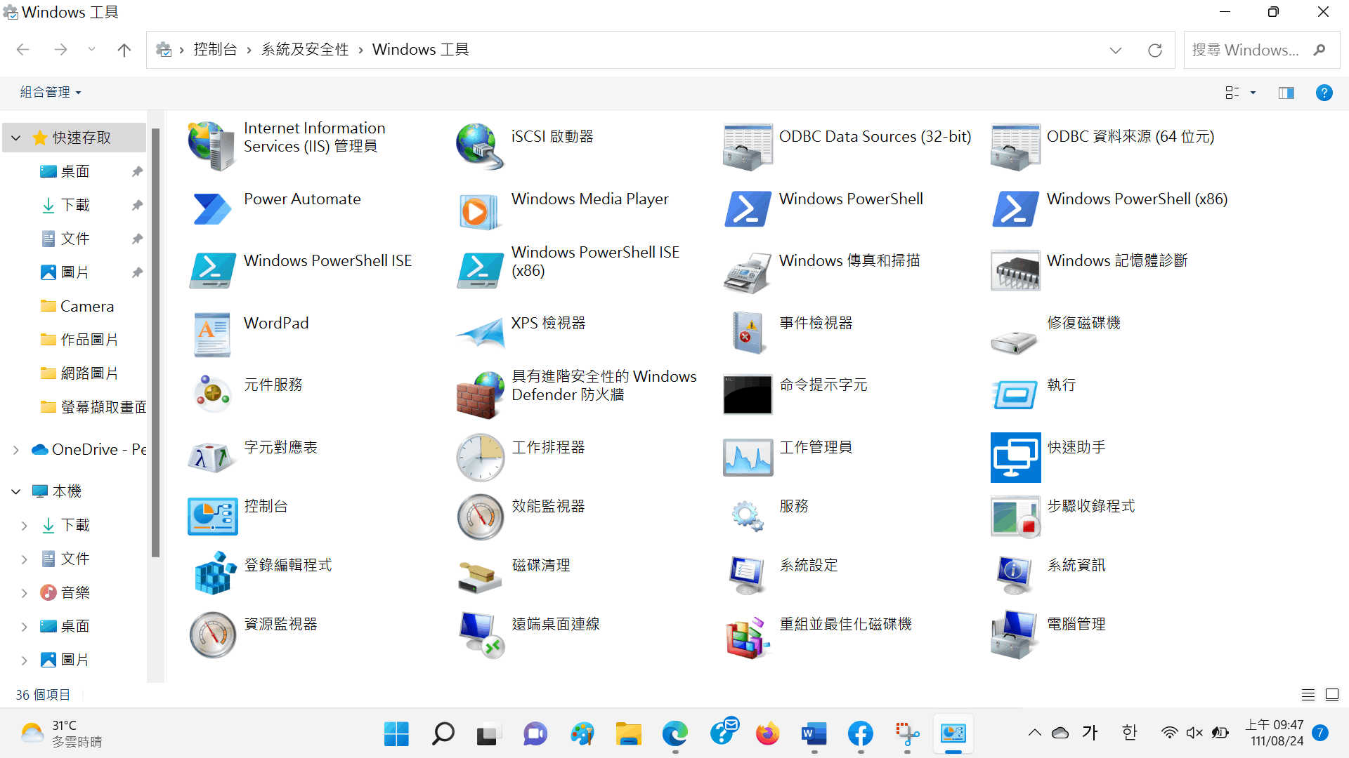This screenshot has height=758, width=1349.
Task: Open the 效能監視器 gauge icon
Action: [480, 516]
